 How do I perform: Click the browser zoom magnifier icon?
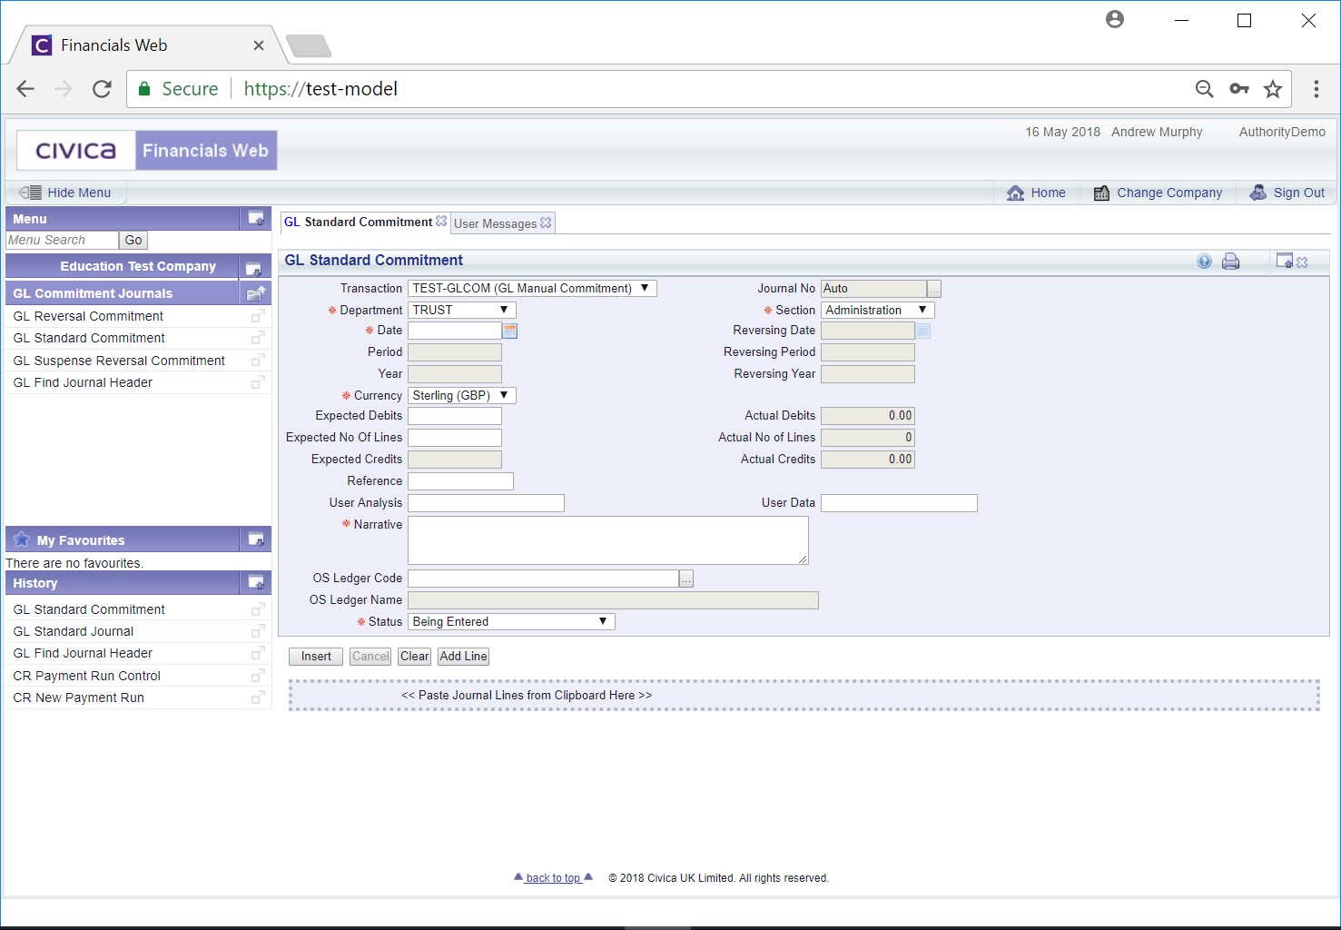pyautogui.click(x=1204, y=88)
